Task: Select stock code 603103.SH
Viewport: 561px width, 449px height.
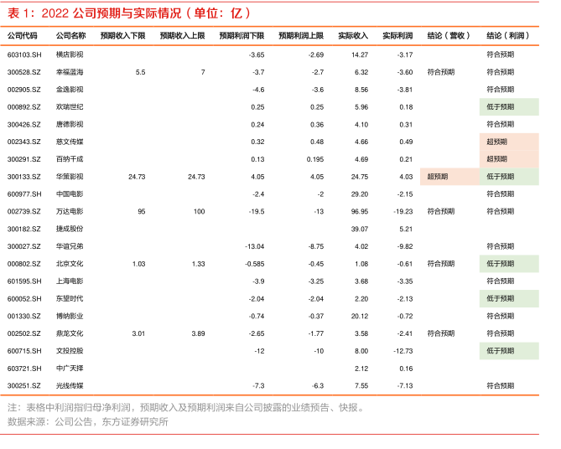Action: point(24,54)
